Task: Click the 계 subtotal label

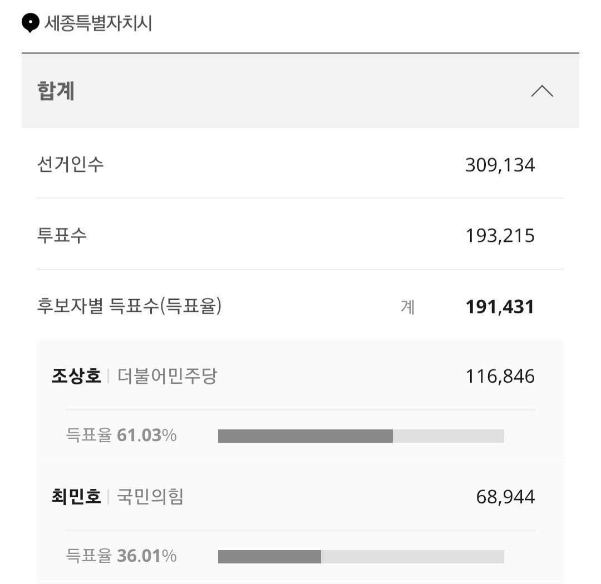Action: coord(407,307)
